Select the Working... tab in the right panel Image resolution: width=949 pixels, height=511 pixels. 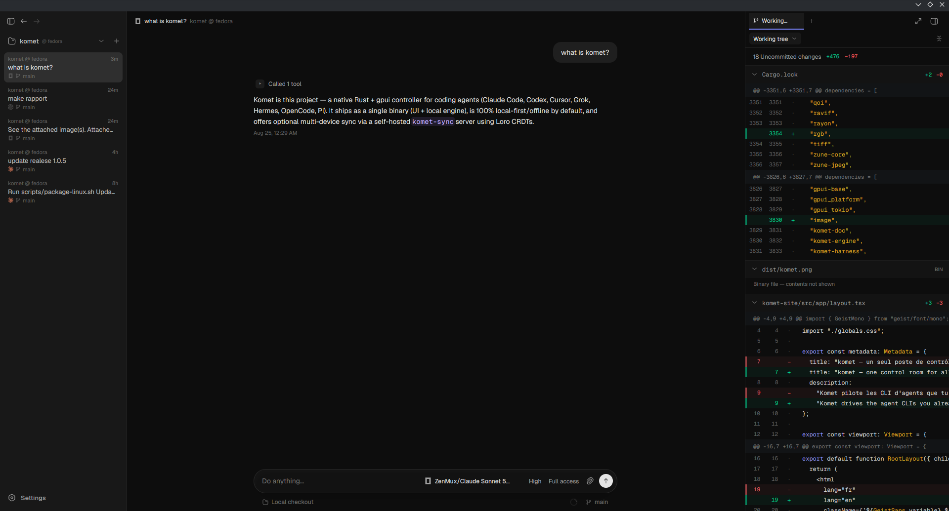pyautogui.click(x=776, y=21)
